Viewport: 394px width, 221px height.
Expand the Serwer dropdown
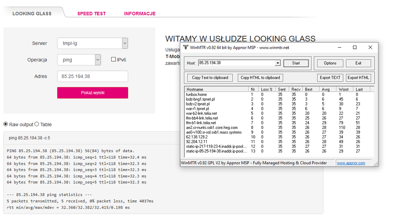pos(125,43)
